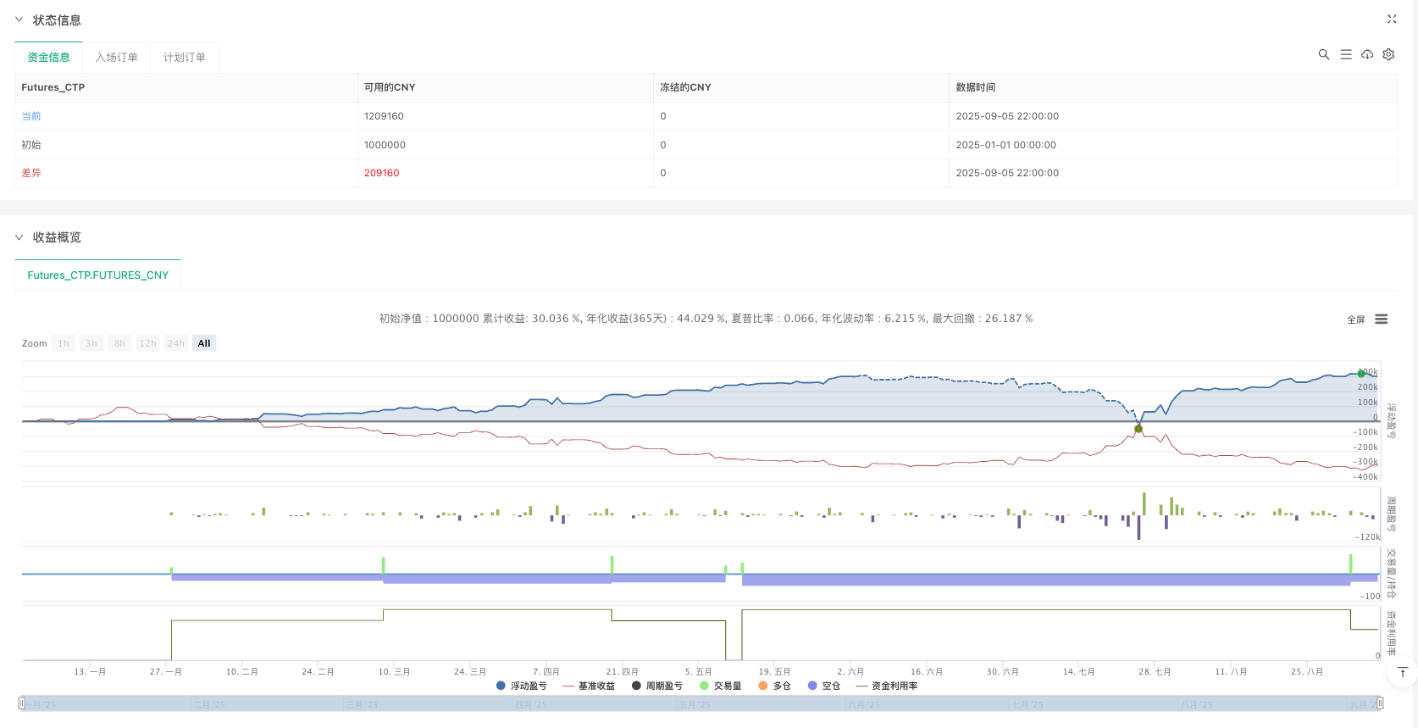Click the 7. 四月 x-axis date label
The height and width of the screenshot is (728, 1418).
546,671
